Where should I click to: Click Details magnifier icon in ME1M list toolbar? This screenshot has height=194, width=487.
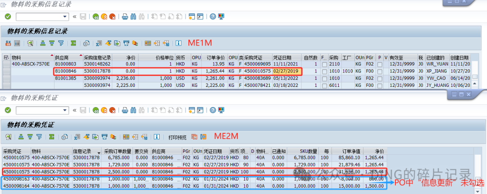tap(30, 43)
